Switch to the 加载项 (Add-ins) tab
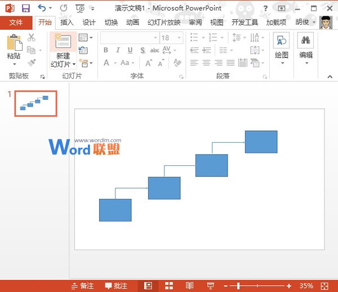Image resolution: width=338 pixels, height=292 pixels. pyautogui.click(x=276, y=22)
